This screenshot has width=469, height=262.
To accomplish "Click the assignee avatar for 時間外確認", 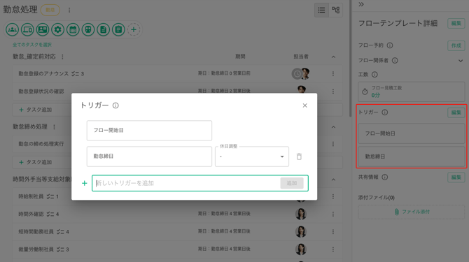I will (301, 214).
